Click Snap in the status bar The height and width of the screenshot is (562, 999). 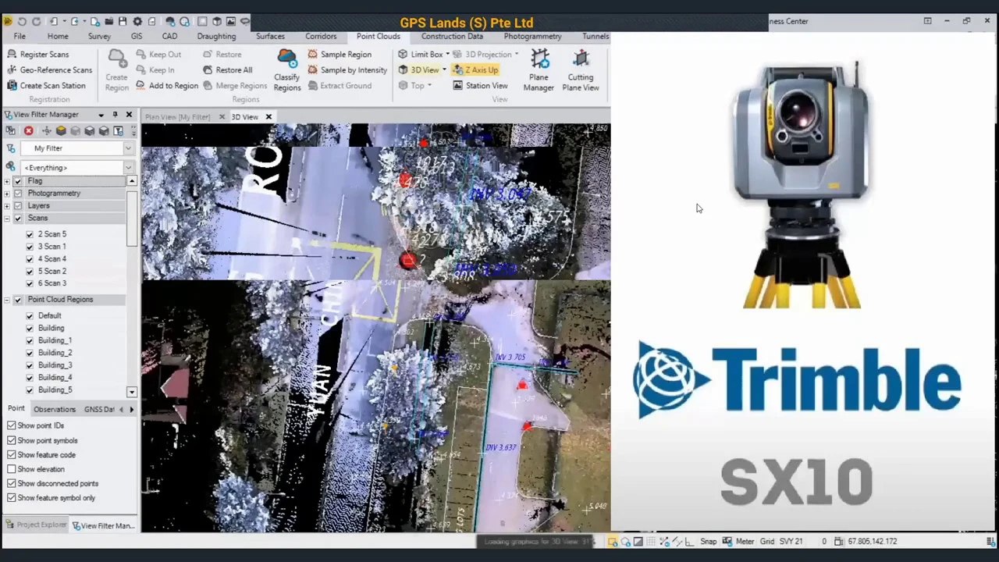coord(709,542)
